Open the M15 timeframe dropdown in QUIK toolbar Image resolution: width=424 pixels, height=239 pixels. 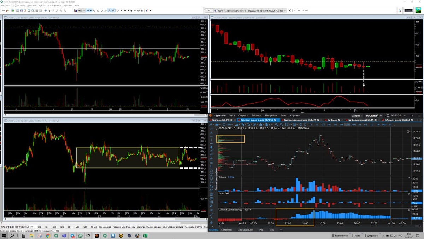tap(82, 11)
